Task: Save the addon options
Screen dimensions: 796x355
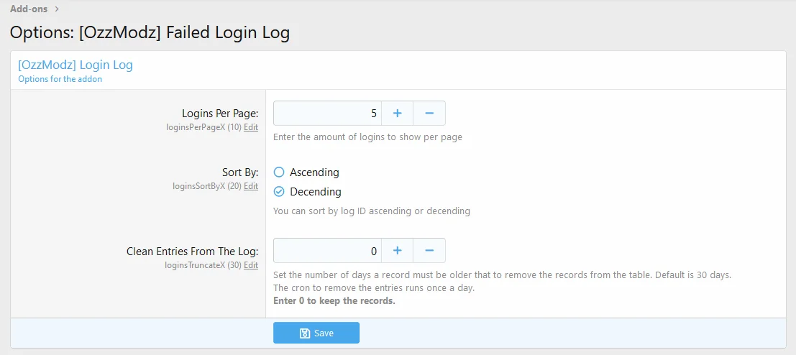Action: (x=316, y=333)
